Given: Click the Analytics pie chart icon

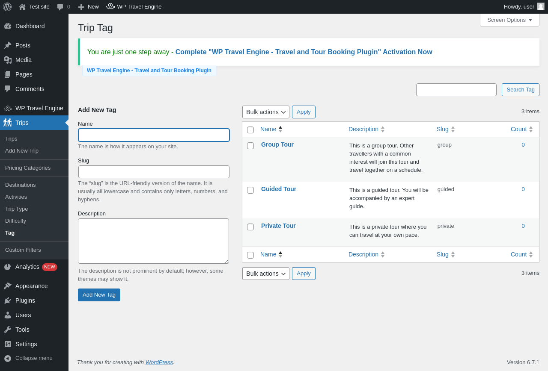Looking at the screenshot, I should [x=8, y=267].
